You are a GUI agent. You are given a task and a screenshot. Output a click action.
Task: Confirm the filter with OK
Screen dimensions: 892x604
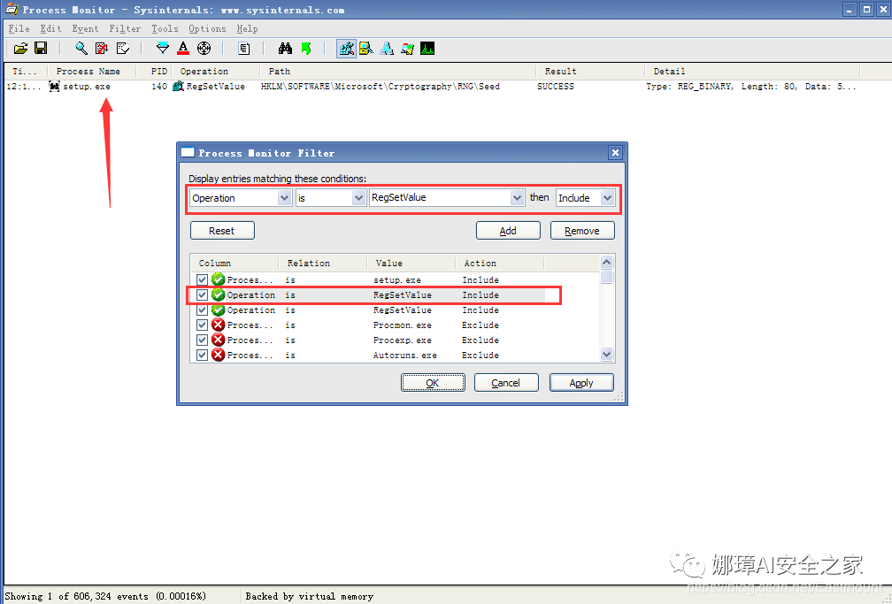[433, 383]
